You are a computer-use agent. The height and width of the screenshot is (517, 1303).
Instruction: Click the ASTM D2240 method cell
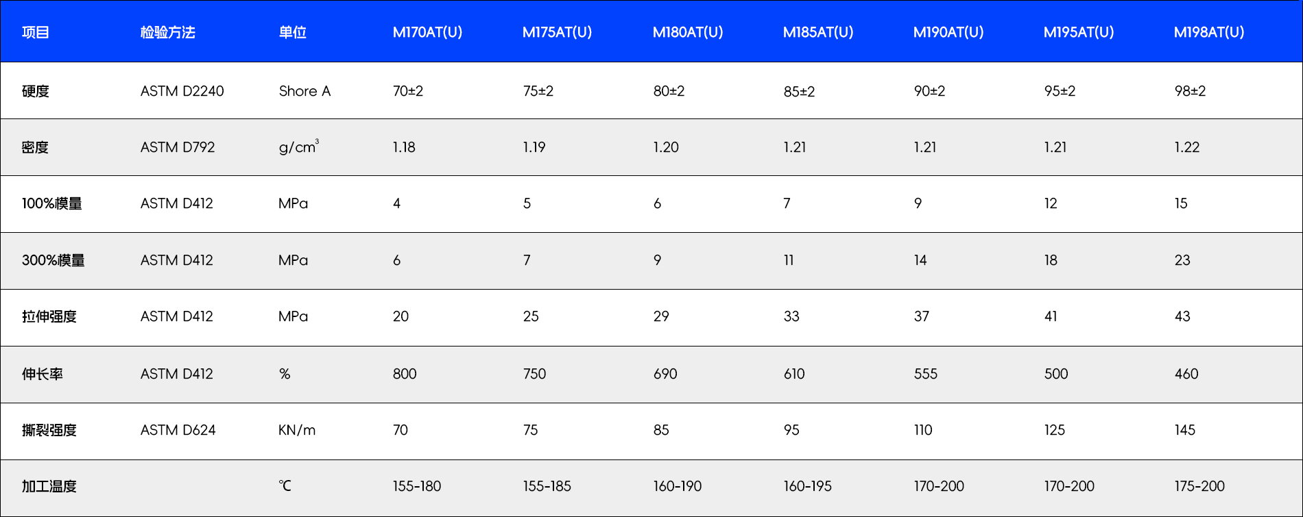[182, 91]
